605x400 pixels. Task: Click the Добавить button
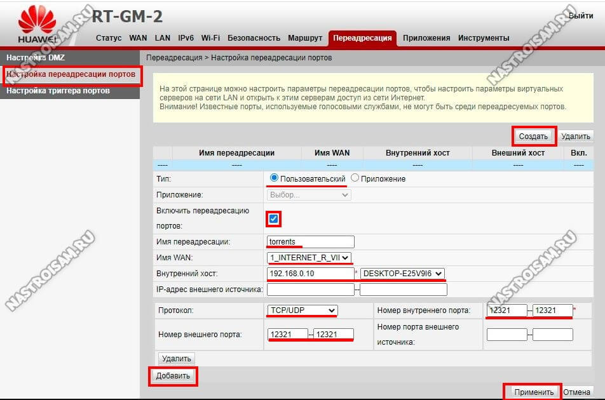click(x=173, y=376)
